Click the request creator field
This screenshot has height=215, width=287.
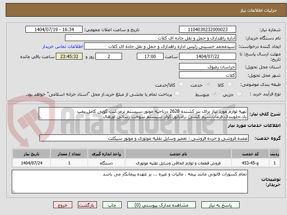point(160,46)
